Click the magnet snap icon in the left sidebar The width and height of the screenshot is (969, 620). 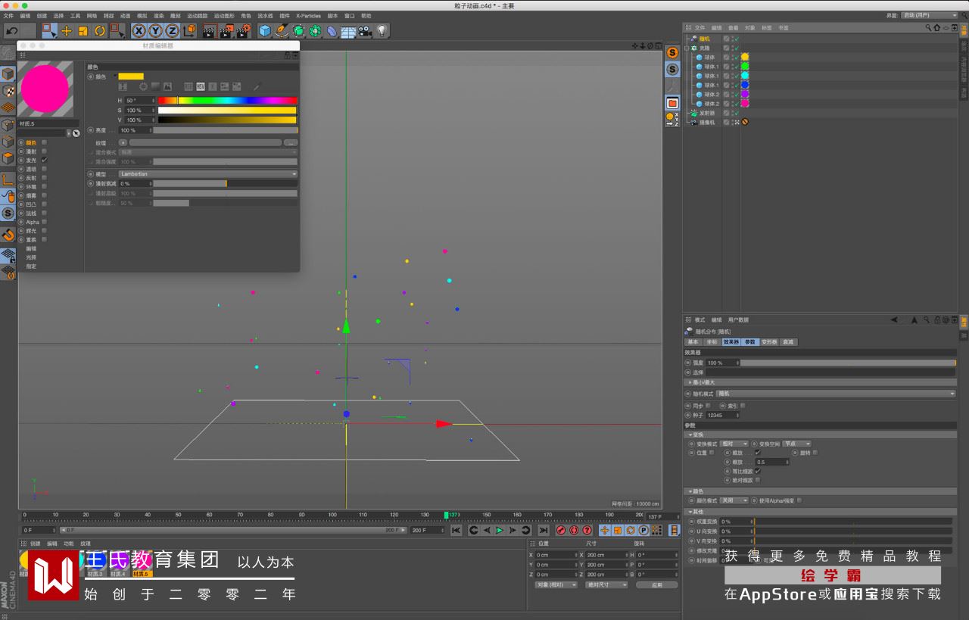click(8, 234)
